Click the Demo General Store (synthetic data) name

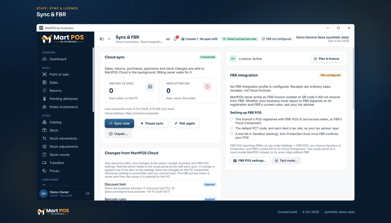point(322,37)
